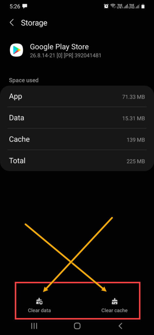Tap the Cache row showing 139 MB
154x335 pixels.
click(x=77, y=139)
